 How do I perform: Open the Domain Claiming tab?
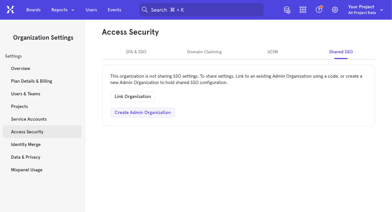(204, 52)
